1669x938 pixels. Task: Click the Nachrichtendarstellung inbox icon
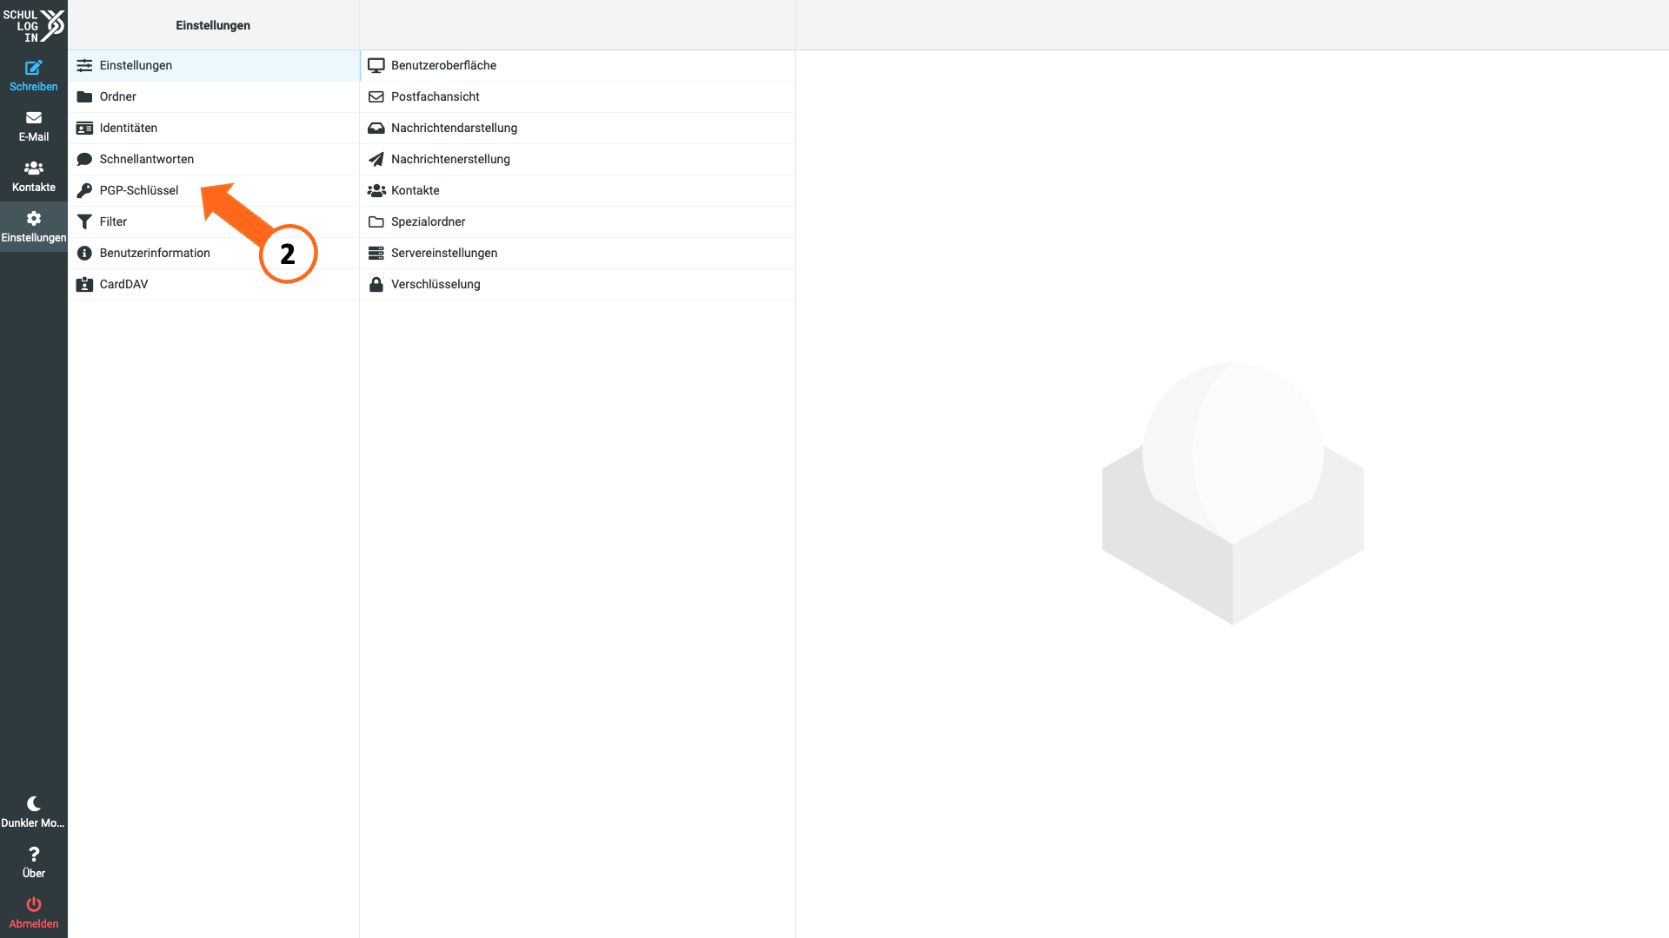click(376, 128)
